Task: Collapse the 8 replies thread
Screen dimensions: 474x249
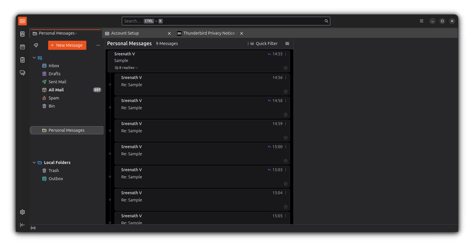Action: tap(127, 68)
